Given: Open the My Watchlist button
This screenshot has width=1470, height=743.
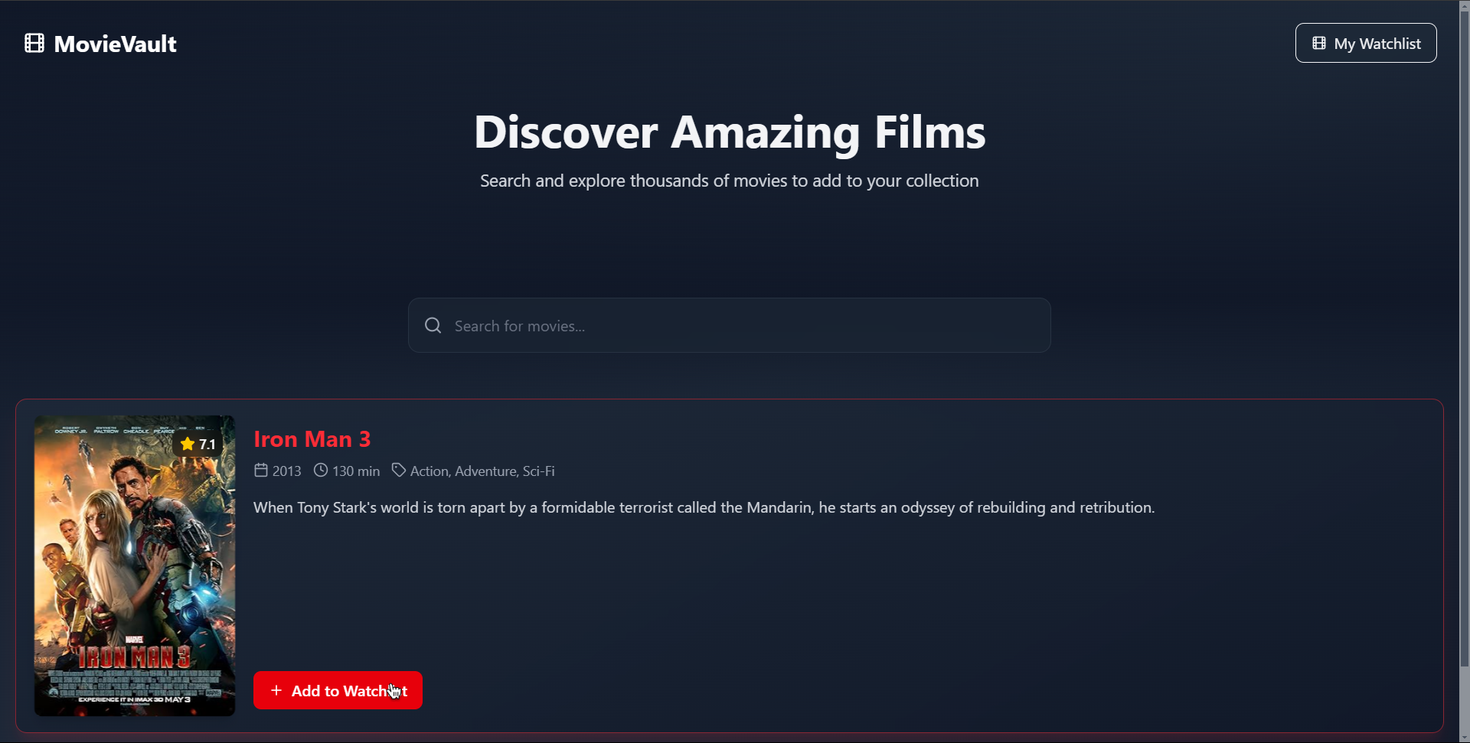Looking at the screenshot, I should 1366,43.
